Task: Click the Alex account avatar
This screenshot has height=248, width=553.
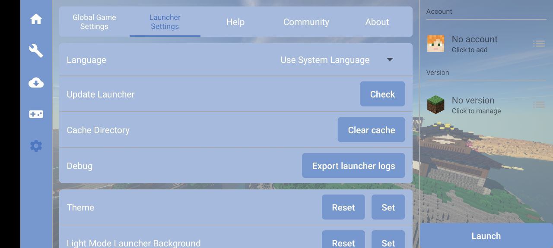Action: (435, 44)
